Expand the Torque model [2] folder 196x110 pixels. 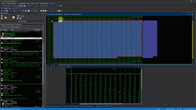pos(10,35)
